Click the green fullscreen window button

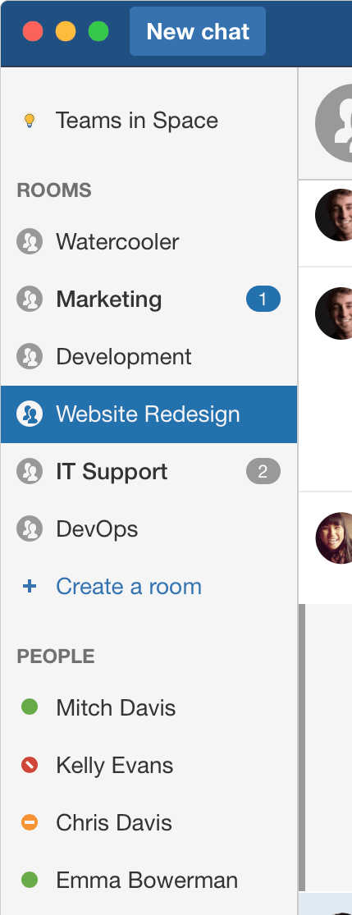point(98,31)
